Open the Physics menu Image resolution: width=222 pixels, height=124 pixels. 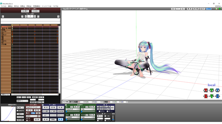click(x=37, y=6)
